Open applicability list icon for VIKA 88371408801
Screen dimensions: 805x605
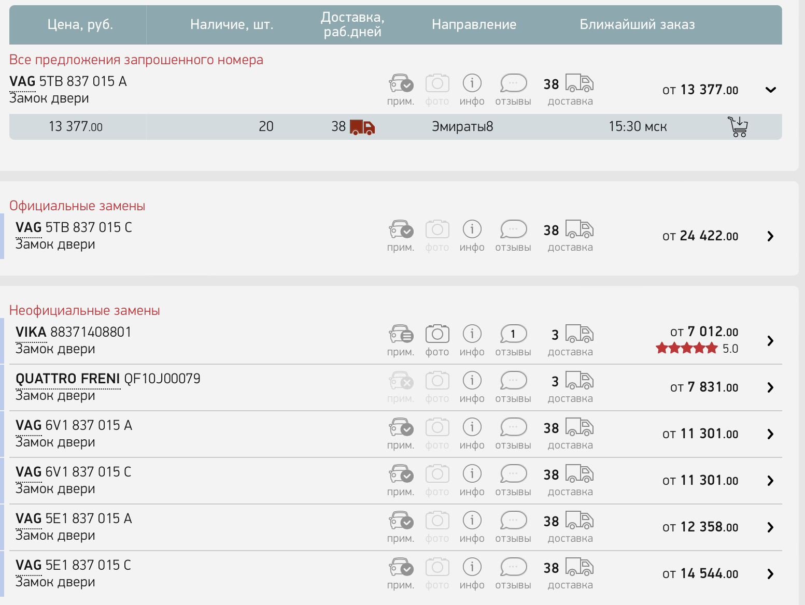tap(401, 334)
